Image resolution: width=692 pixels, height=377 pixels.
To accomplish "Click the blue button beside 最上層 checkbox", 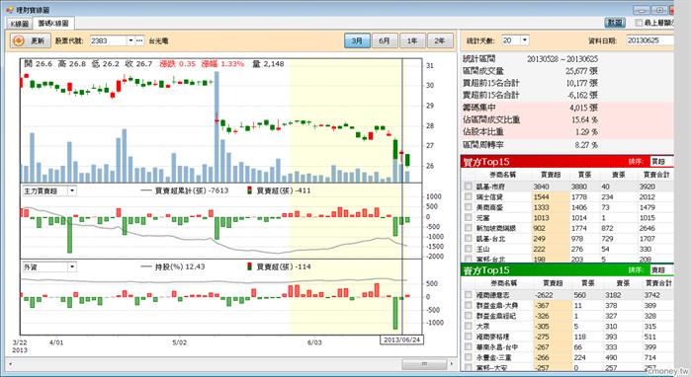I will [x=615, y=23].
